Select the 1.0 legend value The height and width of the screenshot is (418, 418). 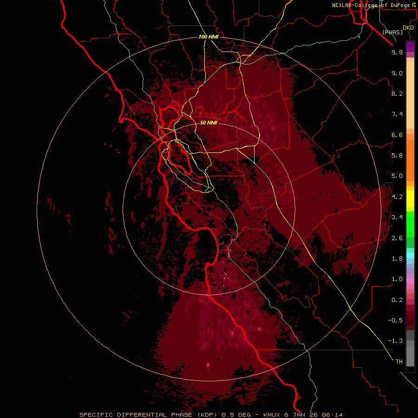(397, 279)
